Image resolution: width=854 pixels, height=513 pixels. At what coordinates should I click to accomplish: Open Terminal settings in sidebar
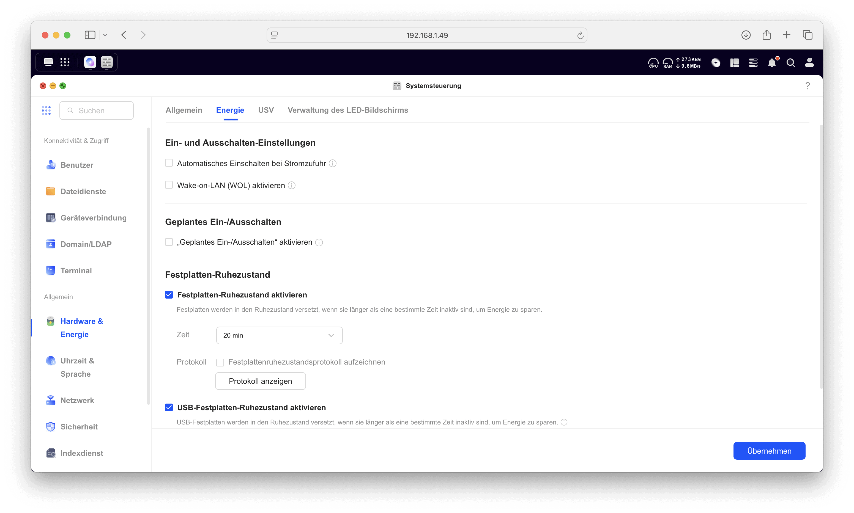(x=76, y=271)
